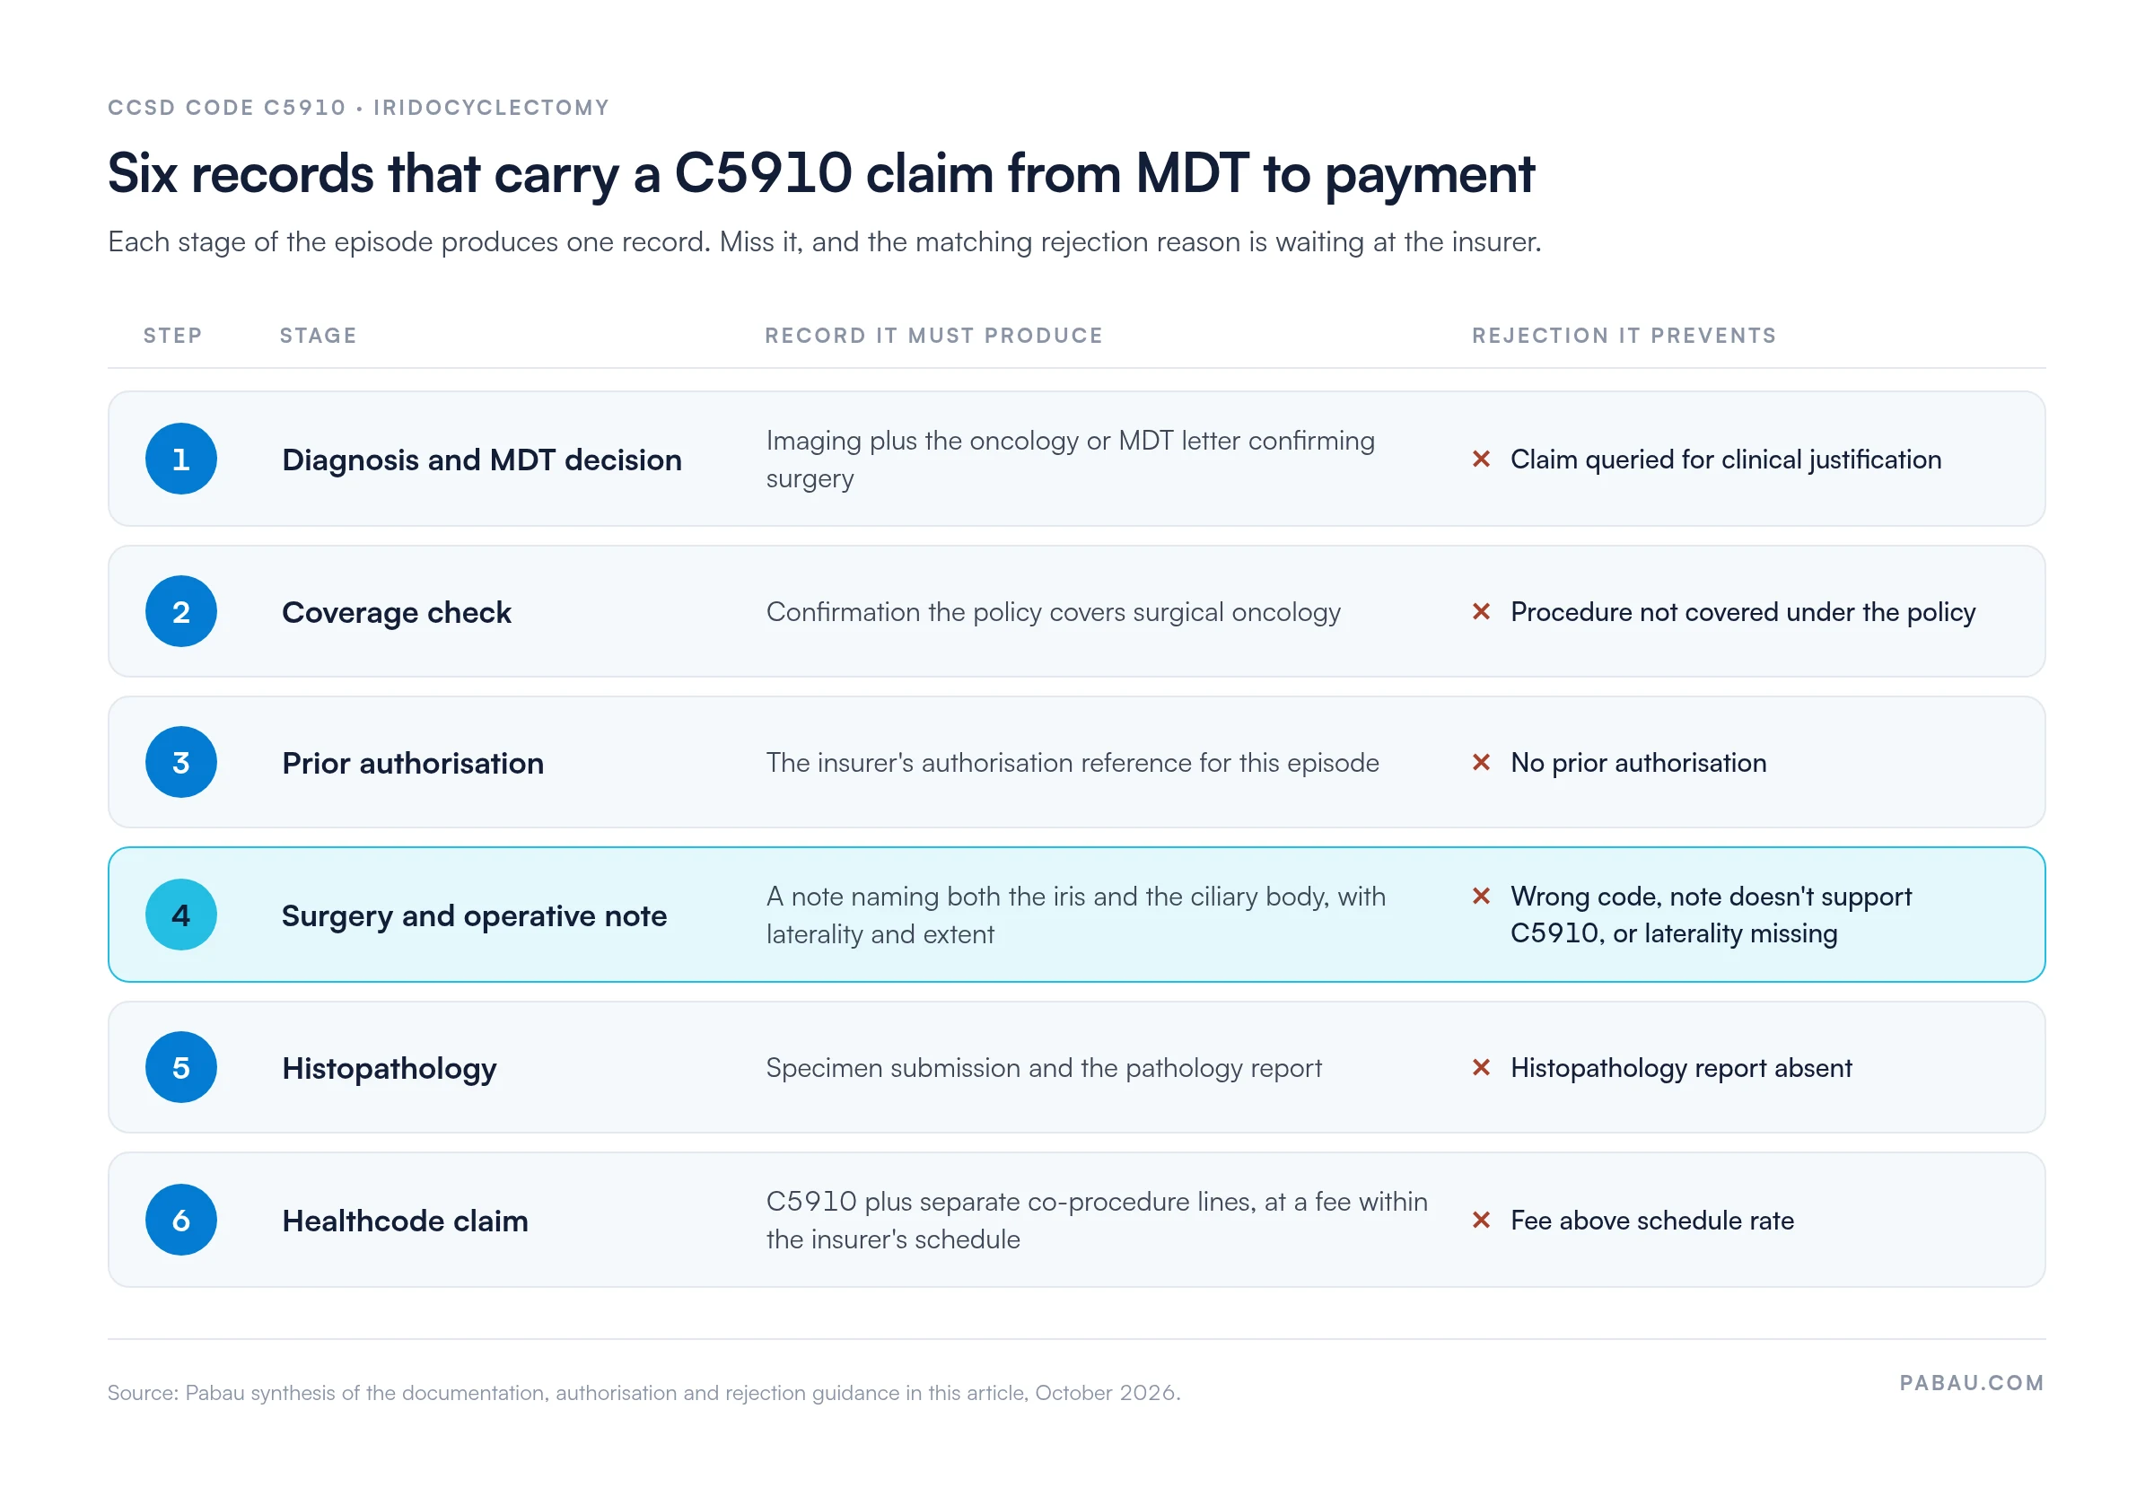The image size is (2154, 1497).
Task: Click the step 2 number circle
Action: (181, 611)
